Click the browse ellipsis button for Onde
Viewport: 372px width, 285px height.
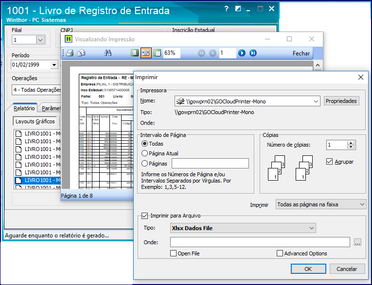(x=357, y=242)
